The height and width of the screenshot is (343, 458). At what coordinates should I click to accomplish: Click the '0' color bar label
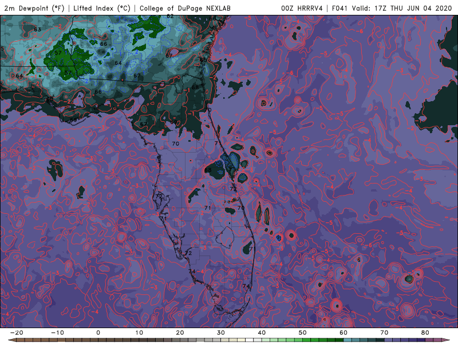(98, 333)
